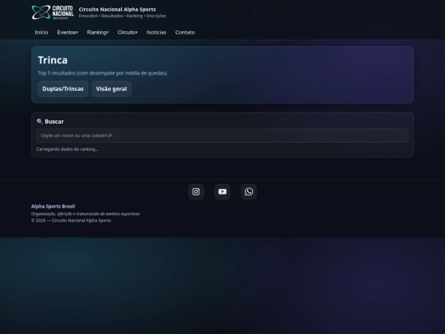The image size is (445, 334).
Task: Open the WhatsApp icon link
Action: click(x=249, y=191)
